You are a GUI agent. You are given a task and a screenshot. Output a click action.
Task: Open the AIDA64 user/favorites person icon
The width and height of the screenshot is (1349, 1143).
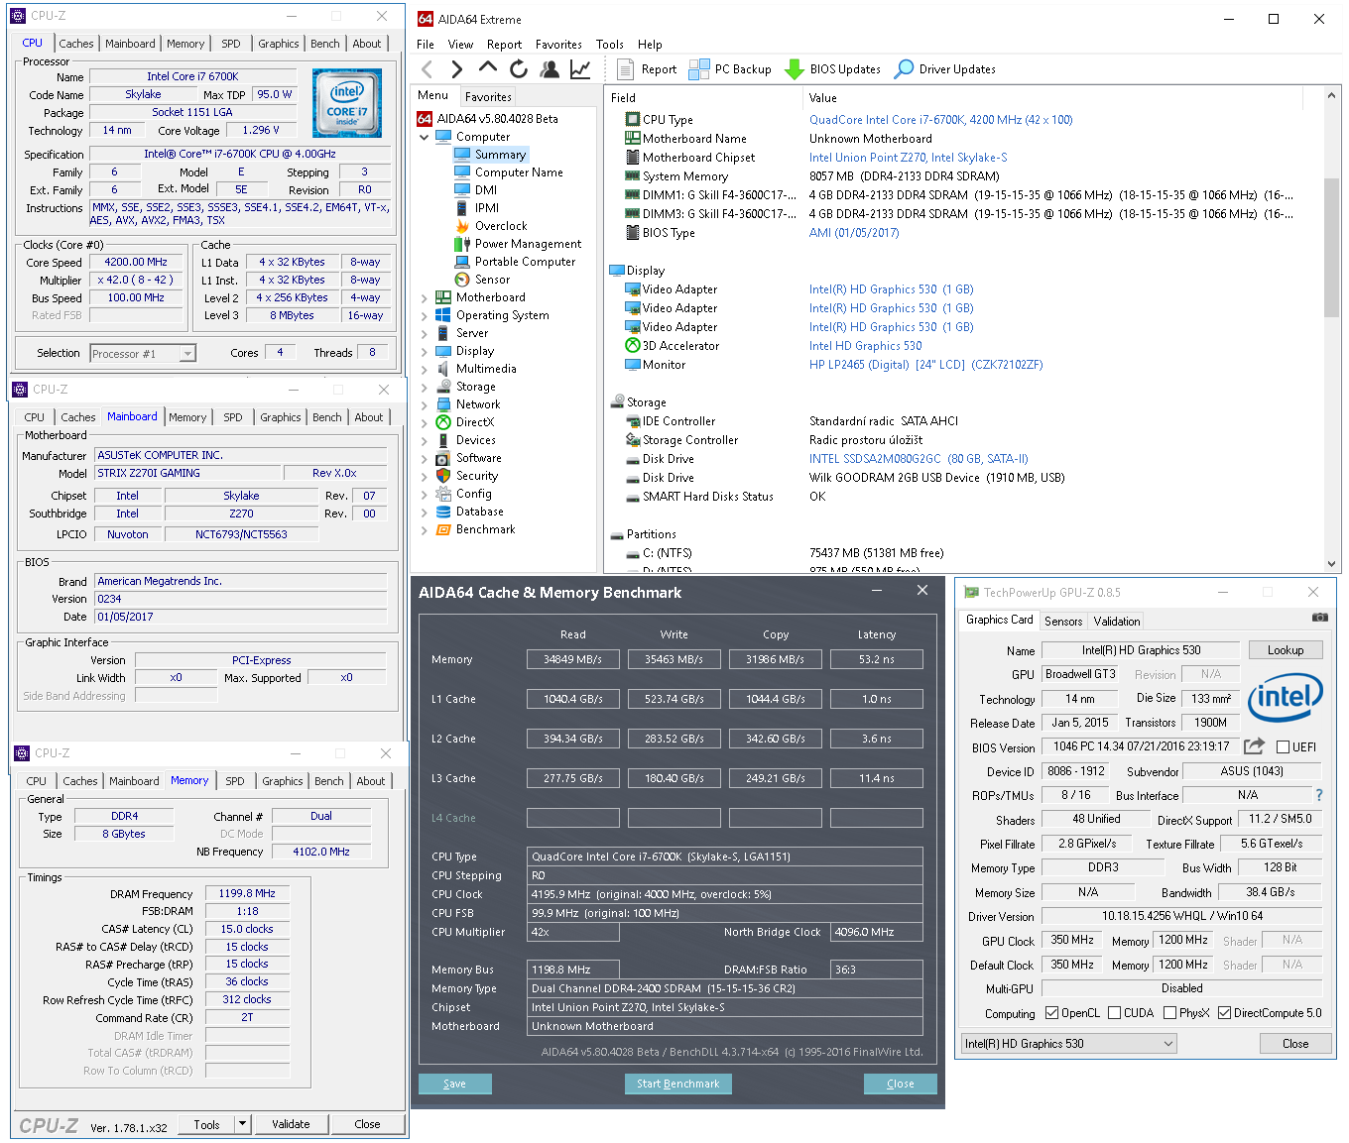click(x=550, y=68)
